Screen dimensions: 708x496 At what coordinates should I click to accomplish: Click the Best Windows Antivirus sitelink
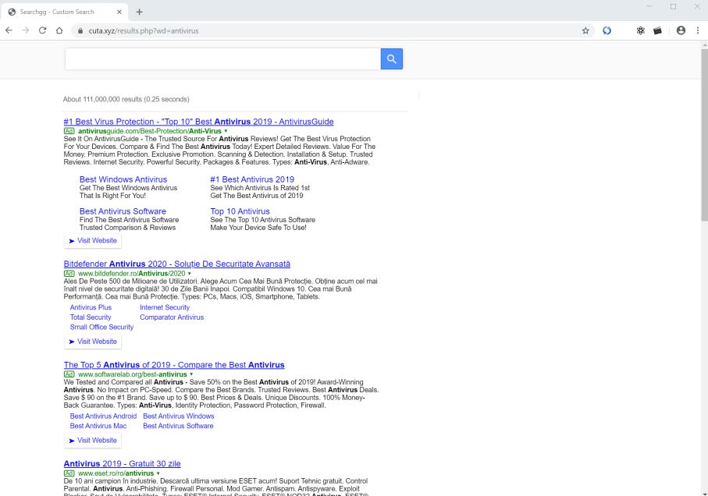click(123, 179)
